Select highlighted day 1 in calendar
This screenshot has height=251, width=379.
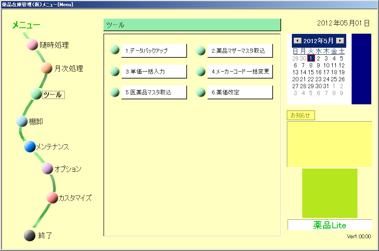[311, 59]
